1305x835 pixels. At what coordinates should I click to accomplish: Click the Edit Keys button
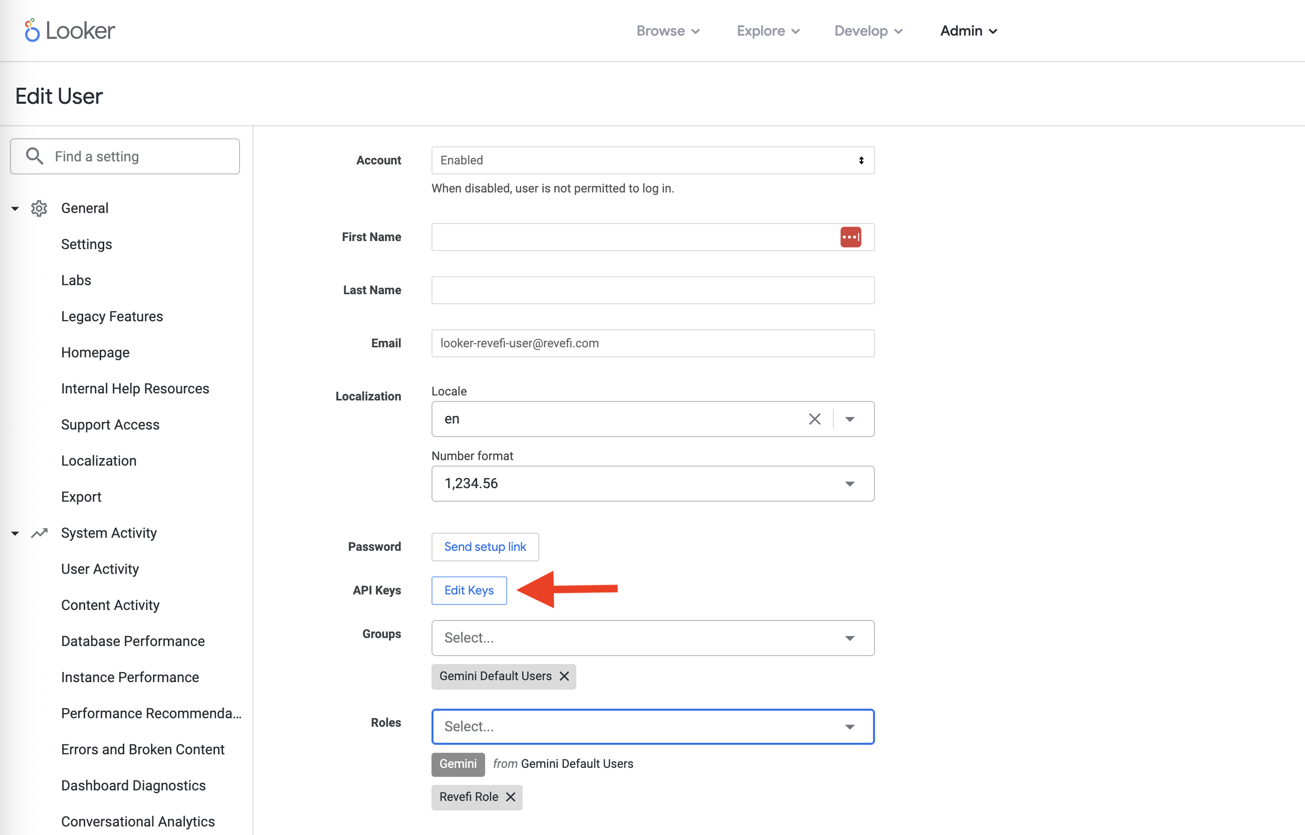(469, 590)
